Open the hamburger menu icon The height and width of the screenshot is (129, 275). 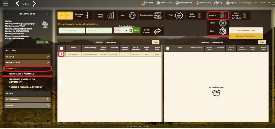coord(5,3)
